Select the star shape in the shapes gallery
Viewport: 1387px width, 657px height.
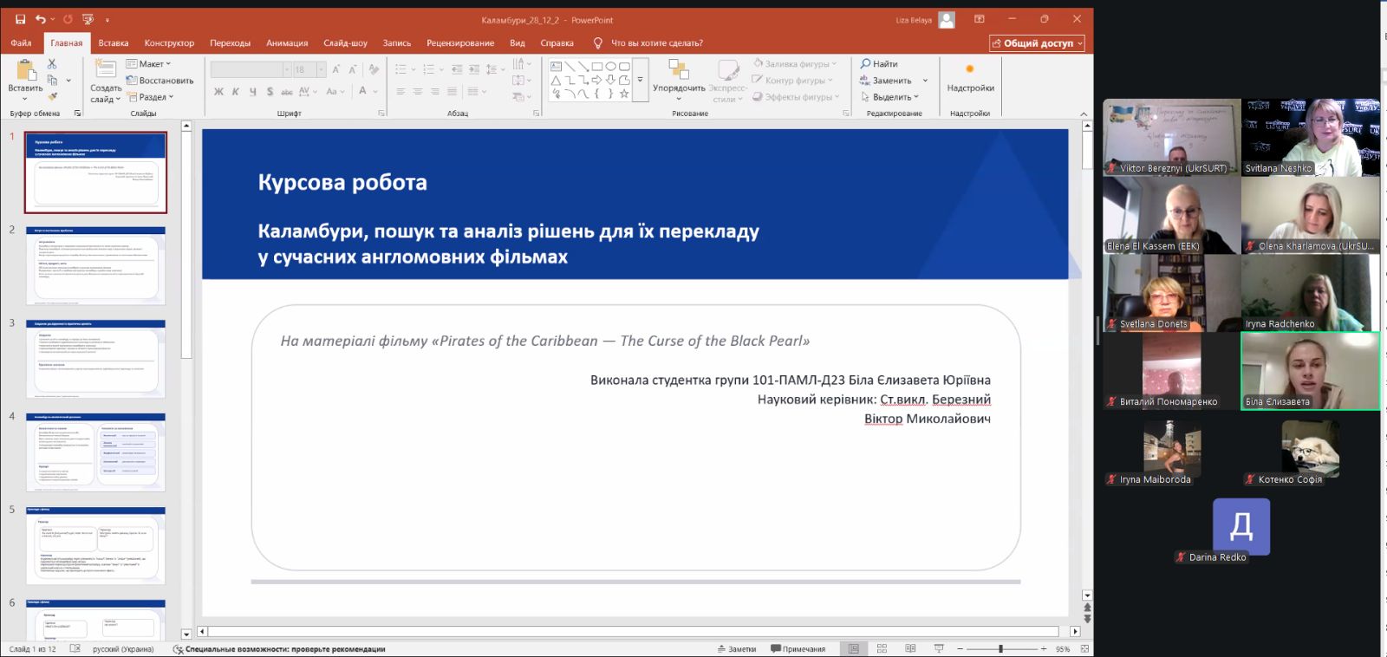point(624,94)
